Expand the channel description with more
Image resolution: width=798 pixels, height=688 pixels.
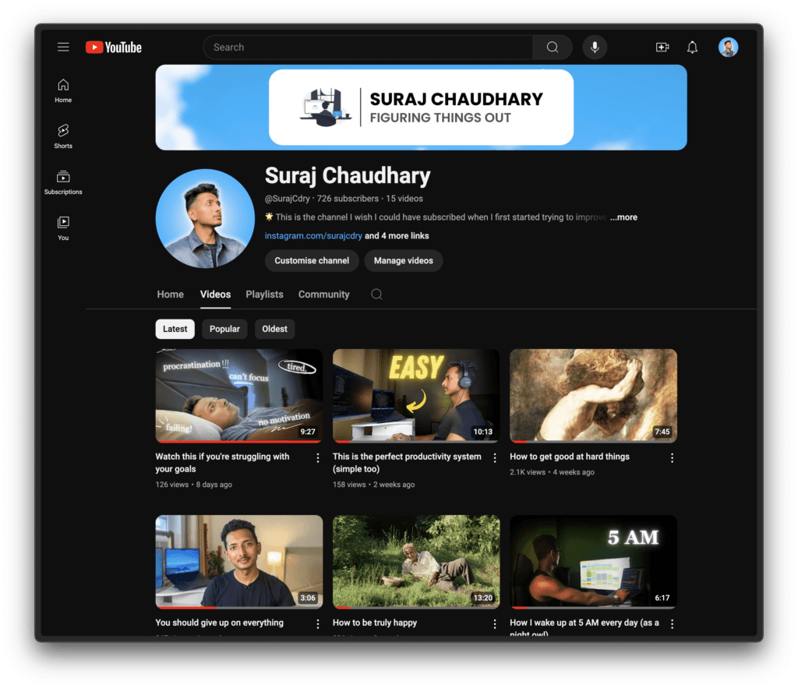pyautogui.click(x=623, y=217)
